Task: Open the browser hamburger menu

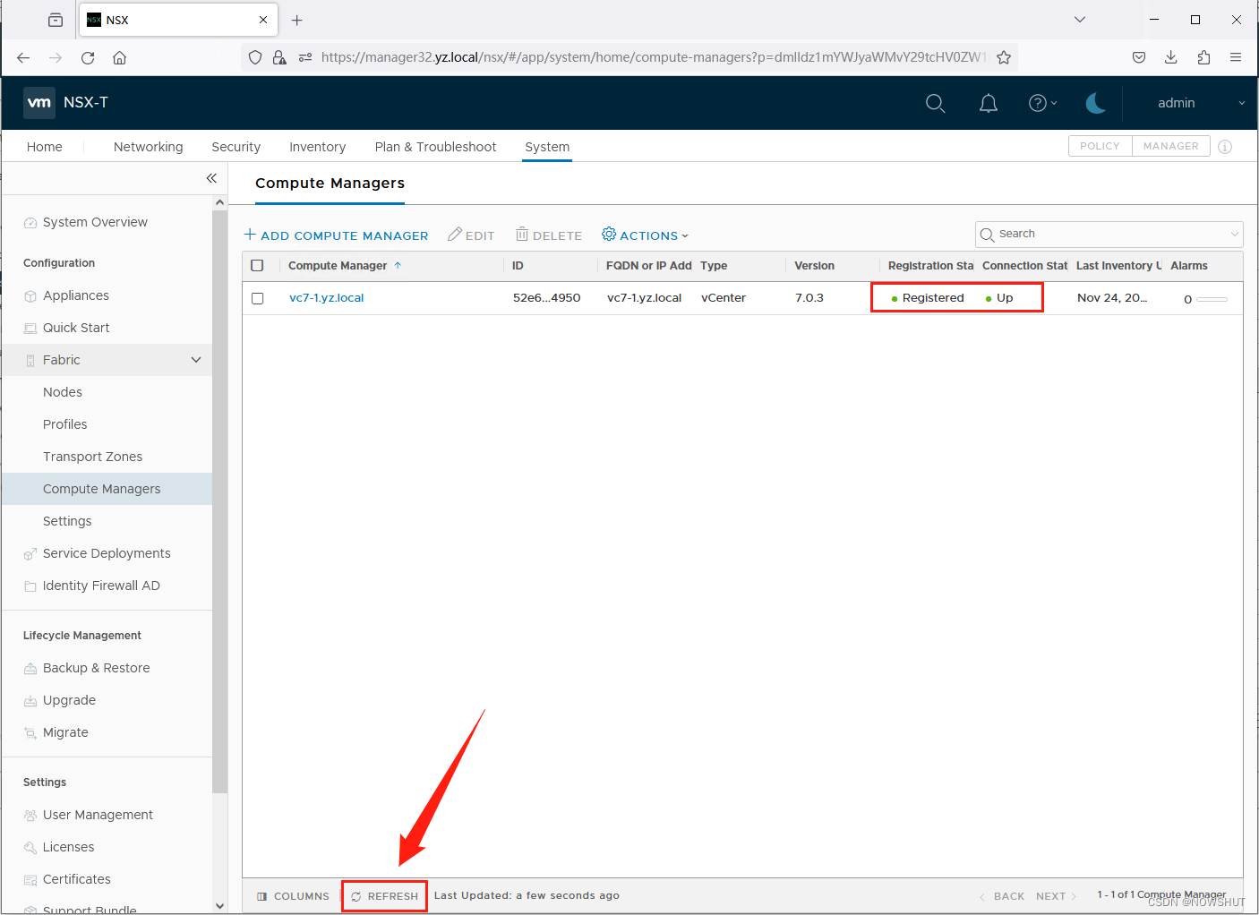Action: (1236, 57)
